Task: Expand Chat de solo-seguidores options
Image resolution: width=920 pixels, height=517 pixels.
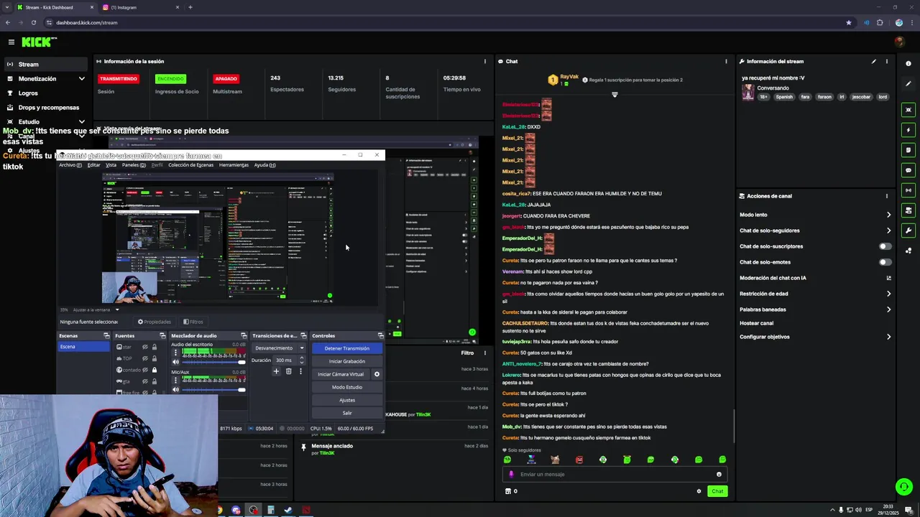Action: point(888,230)
